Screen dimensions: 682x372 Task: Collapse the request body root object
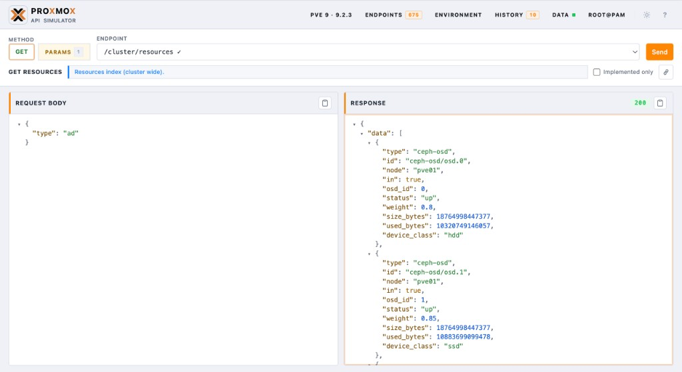19,124
